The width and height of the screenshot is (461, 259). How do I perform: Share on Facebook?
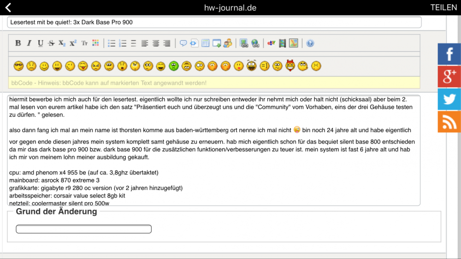(449, 54)
